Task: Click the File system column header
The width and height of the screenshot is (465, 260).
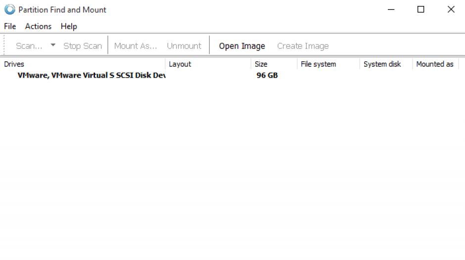Action: pyautogui.click(x=328, y=64)
